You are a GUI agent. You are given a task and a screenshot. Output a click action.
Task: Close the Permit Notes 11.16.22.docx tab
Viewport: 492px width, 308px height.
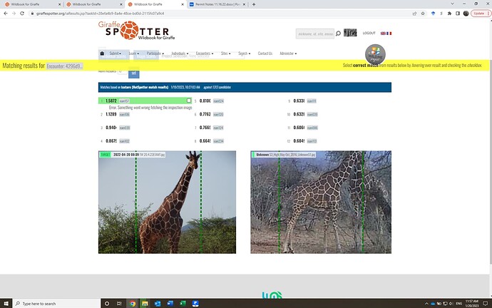click(245, 4)
